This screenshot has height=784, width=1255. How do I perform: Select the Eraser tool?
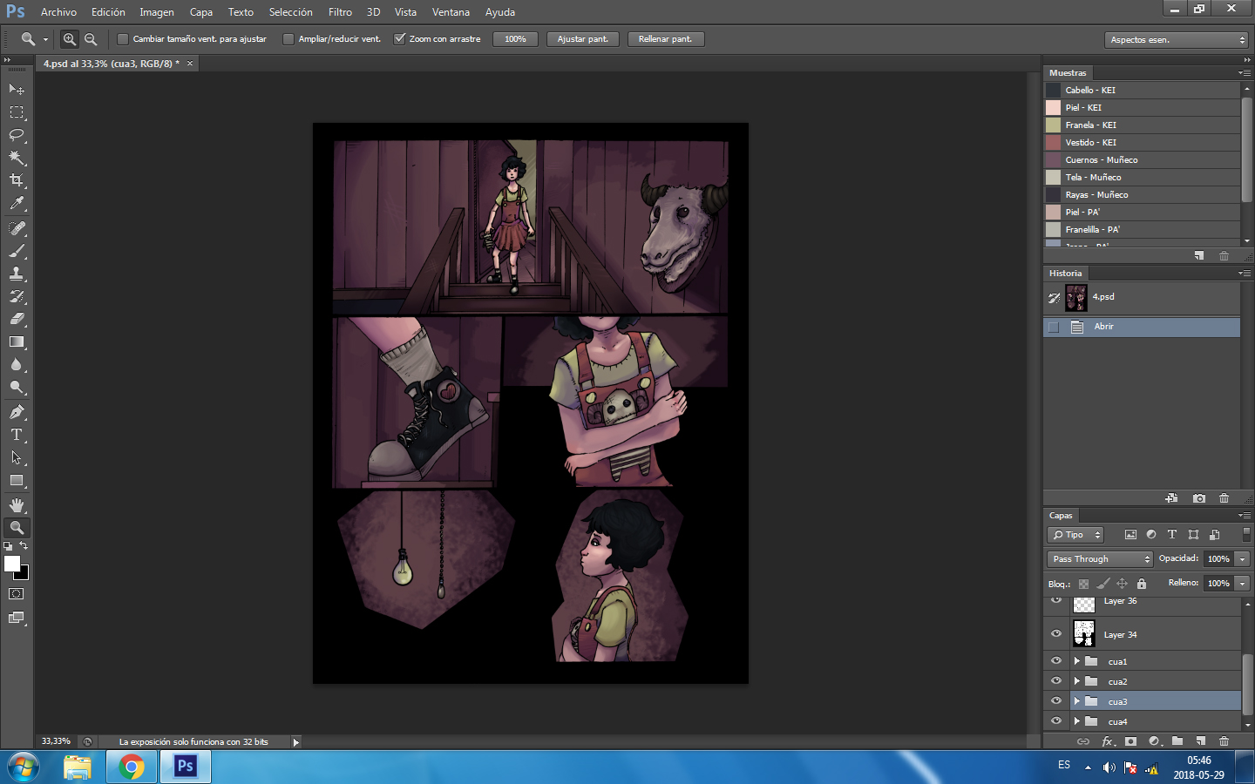(17, 319)
